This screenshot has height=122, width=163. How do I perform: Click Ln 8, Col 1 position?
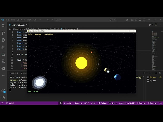68,103
